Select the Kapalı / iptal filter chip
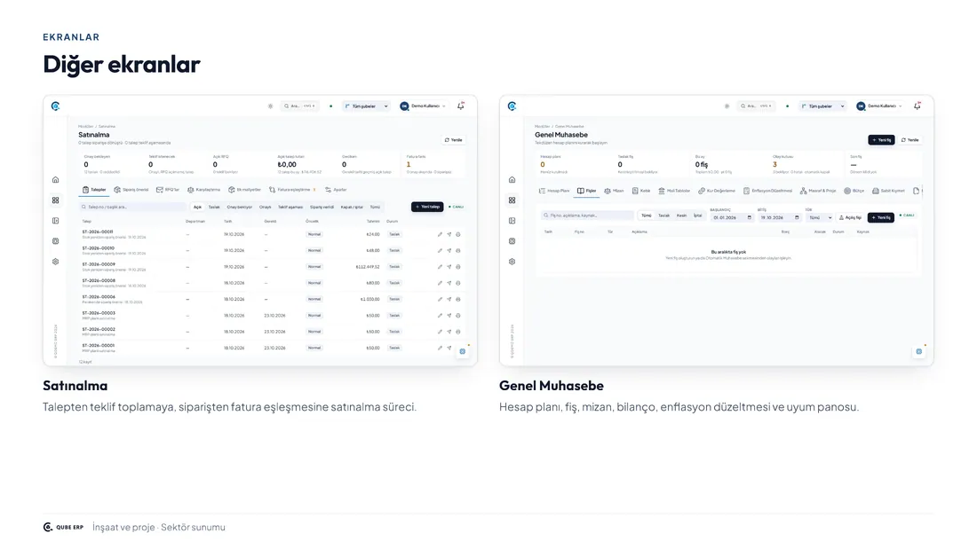The width and height of the screenshot is (977, 549). (x=352, y=208)
